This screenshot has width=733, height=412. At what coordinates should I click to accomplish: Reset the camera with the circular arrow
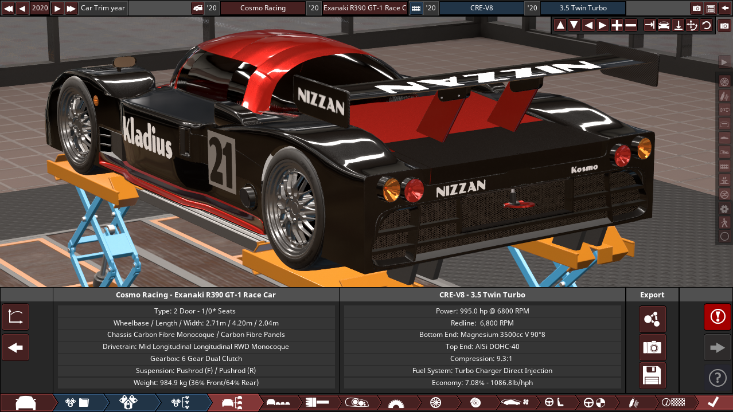[706, 25]
